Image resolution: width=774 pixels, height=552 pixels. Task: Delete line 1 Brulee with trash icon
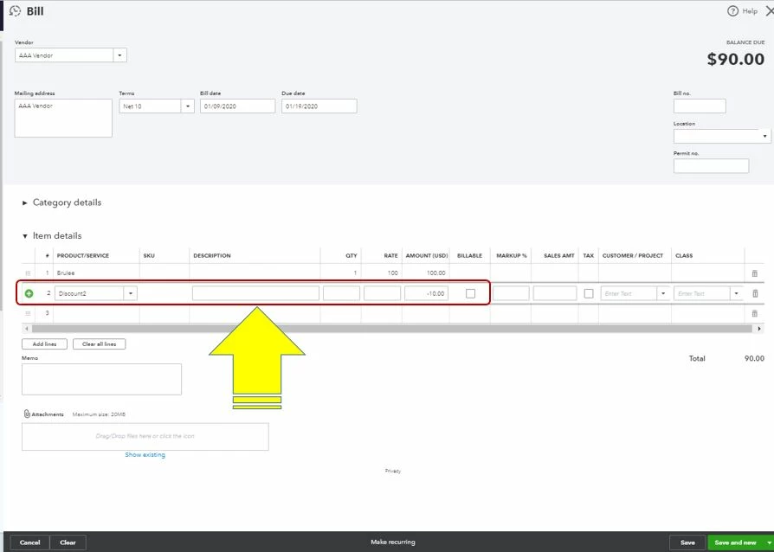tap(754, 273)
